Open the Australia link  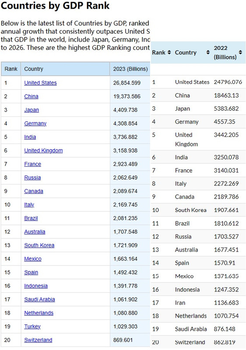[35, 232]
